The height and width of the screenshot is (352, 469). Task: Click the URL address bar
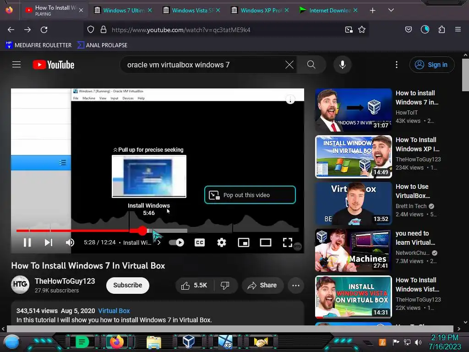tap(226, 30)
